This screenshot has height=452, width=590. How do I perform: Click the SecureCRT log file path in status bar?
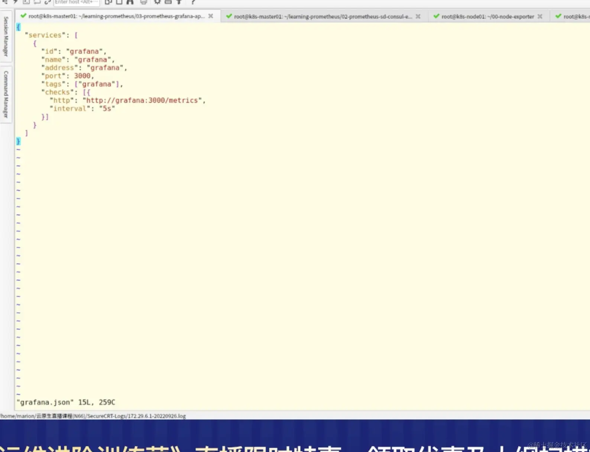(x=93, y=416)
